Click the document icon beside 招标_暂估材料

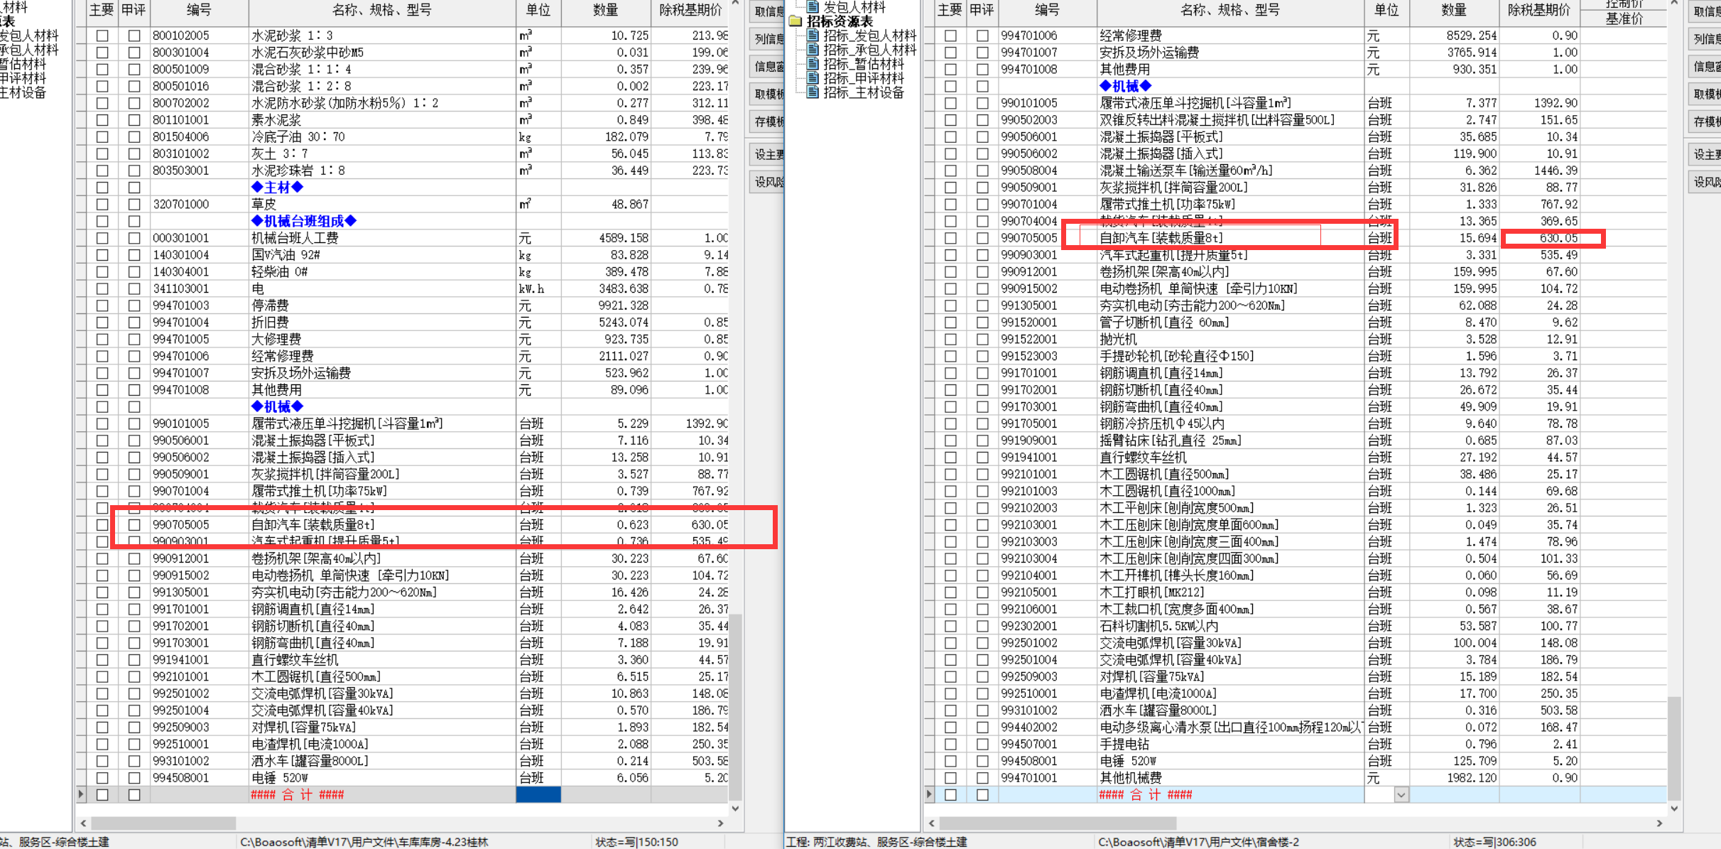point(813,64)
